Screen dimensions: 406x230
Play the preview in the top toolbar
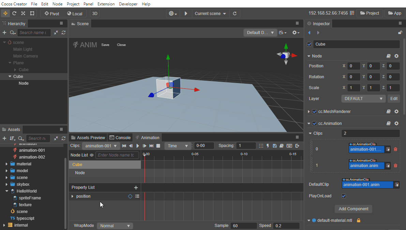tap(186, 13)
